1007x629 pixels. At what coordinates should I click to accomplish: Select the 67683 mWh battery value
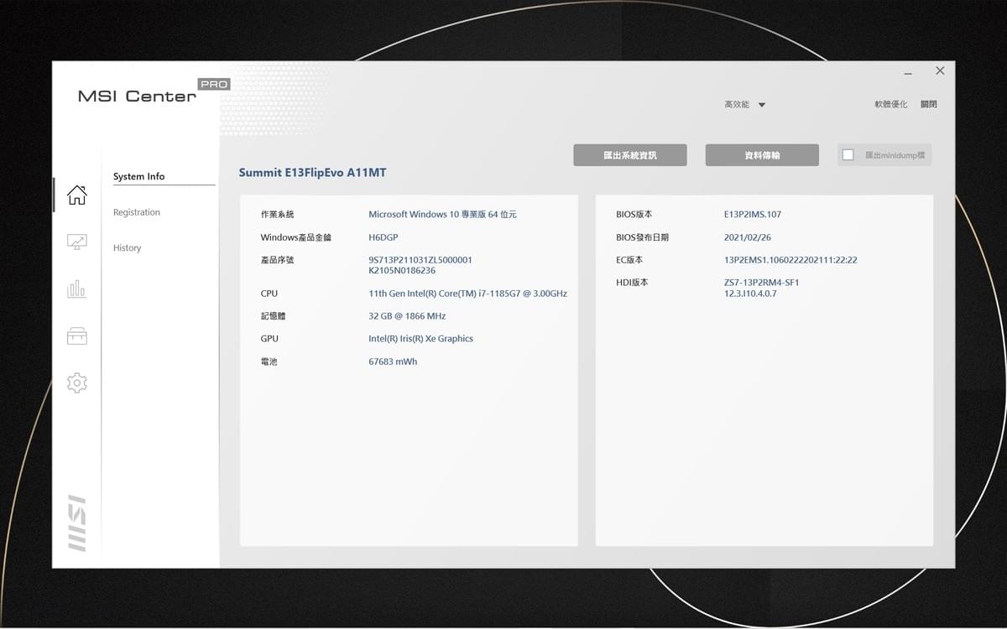pyautogui.click(x=393, y=361)
